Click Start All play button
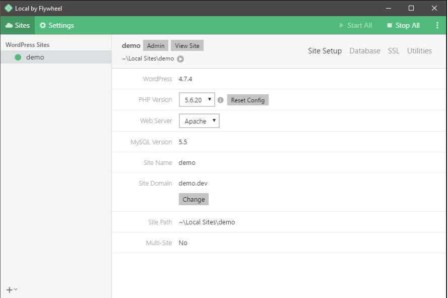 pos(356,25)
